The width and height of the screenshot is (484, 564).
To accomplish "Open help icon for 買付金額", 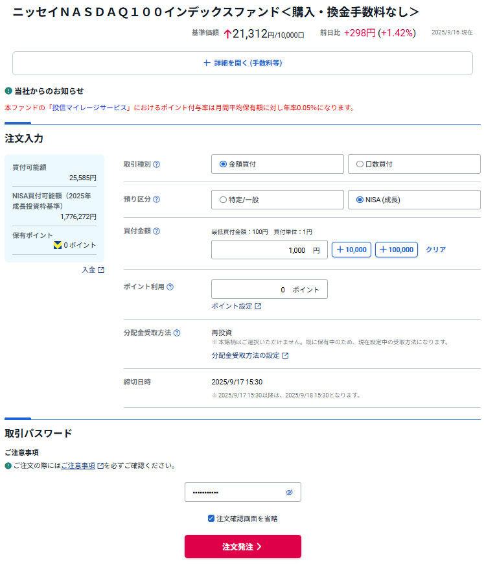I will click(x=156, y=231).
